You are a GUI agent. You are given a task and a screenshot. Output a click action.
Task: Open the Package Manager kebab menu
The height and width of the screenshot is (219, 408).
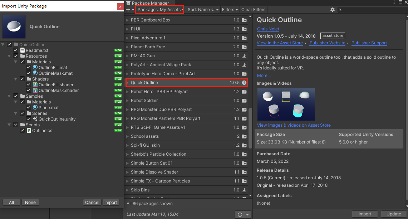[x=394, y=3]
